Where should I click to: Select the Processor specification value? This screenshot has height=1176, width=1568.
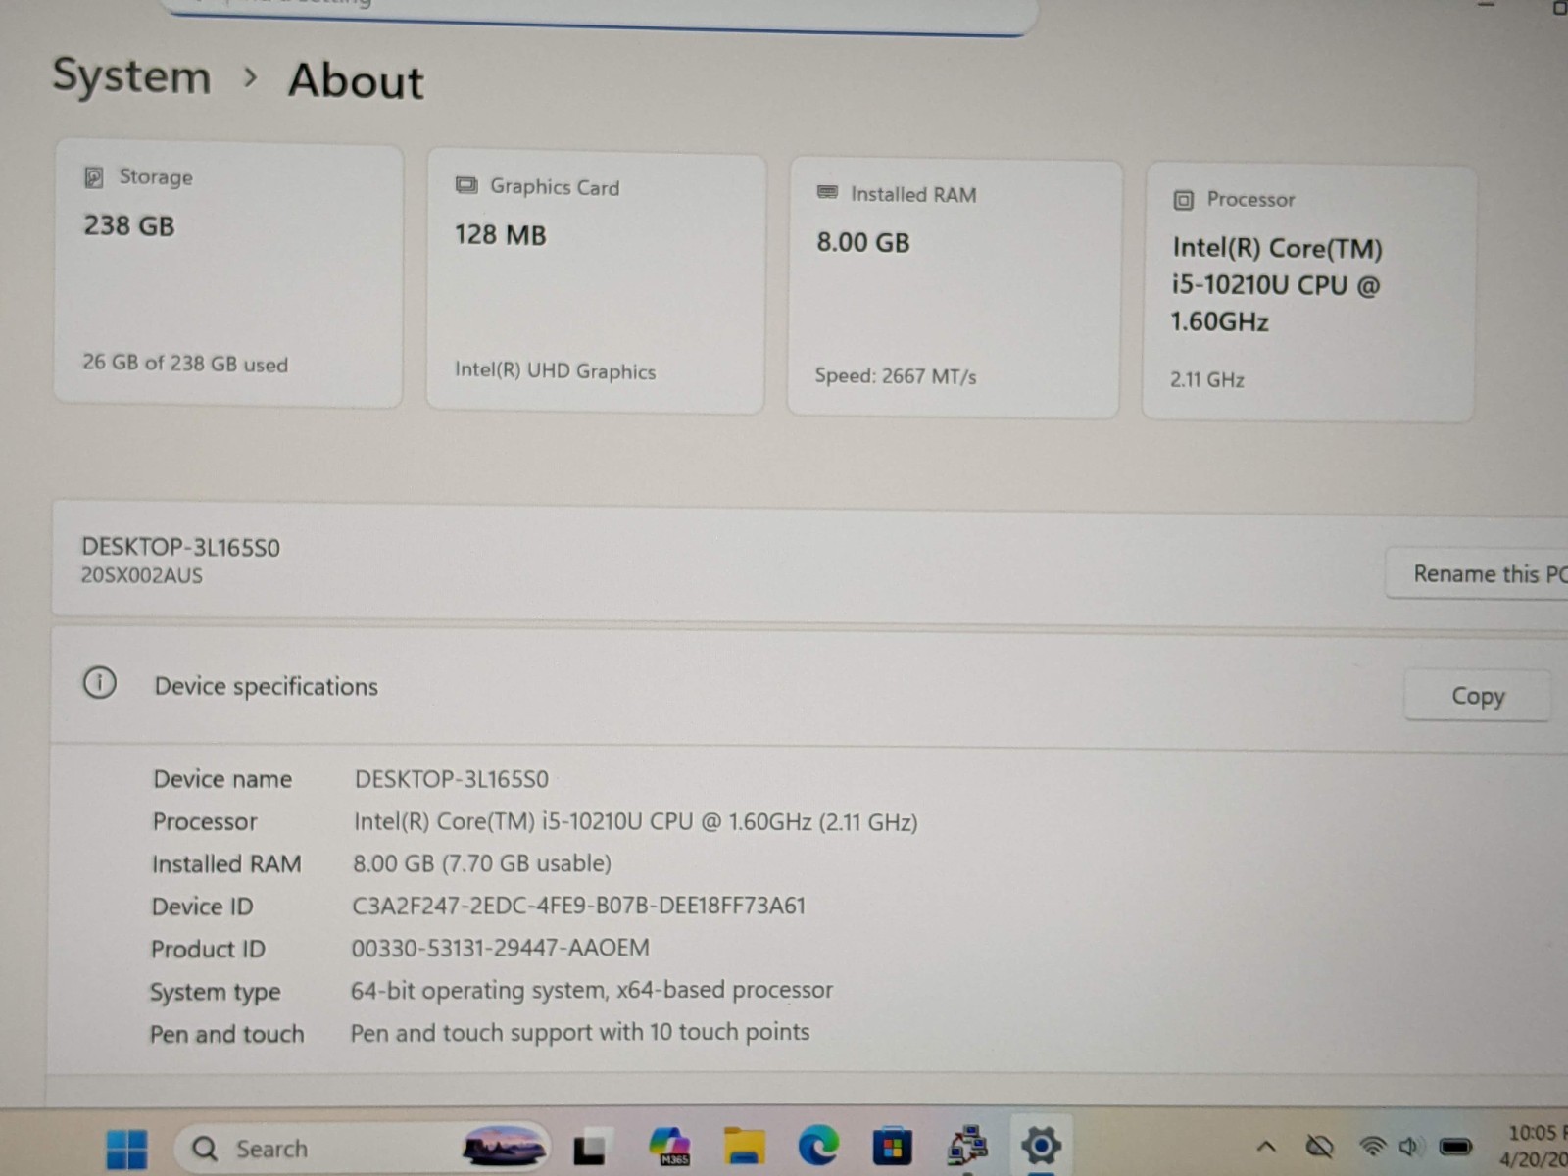tap(635, 821)
